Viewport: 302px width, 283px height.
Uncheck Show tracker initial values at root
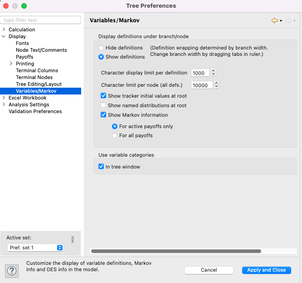coord(103,95)
